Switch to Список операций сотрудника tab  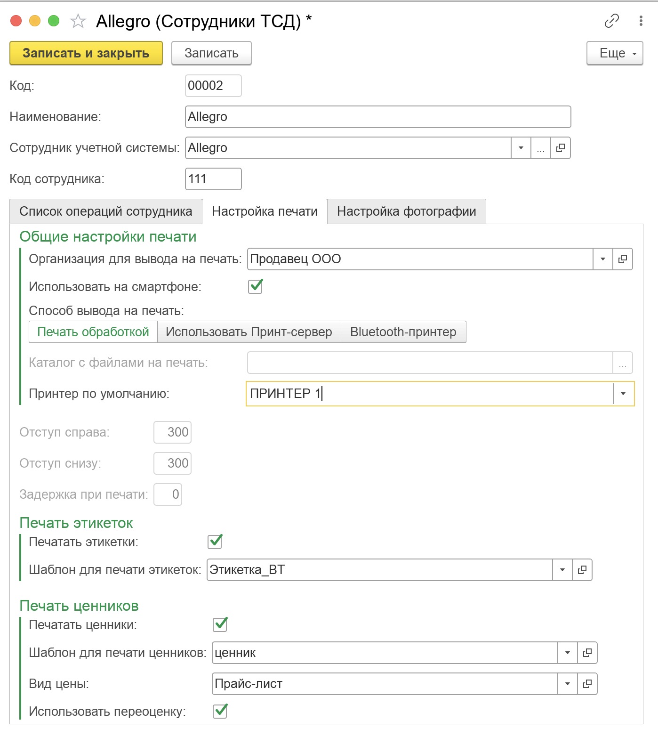click(x=106, y=211)
